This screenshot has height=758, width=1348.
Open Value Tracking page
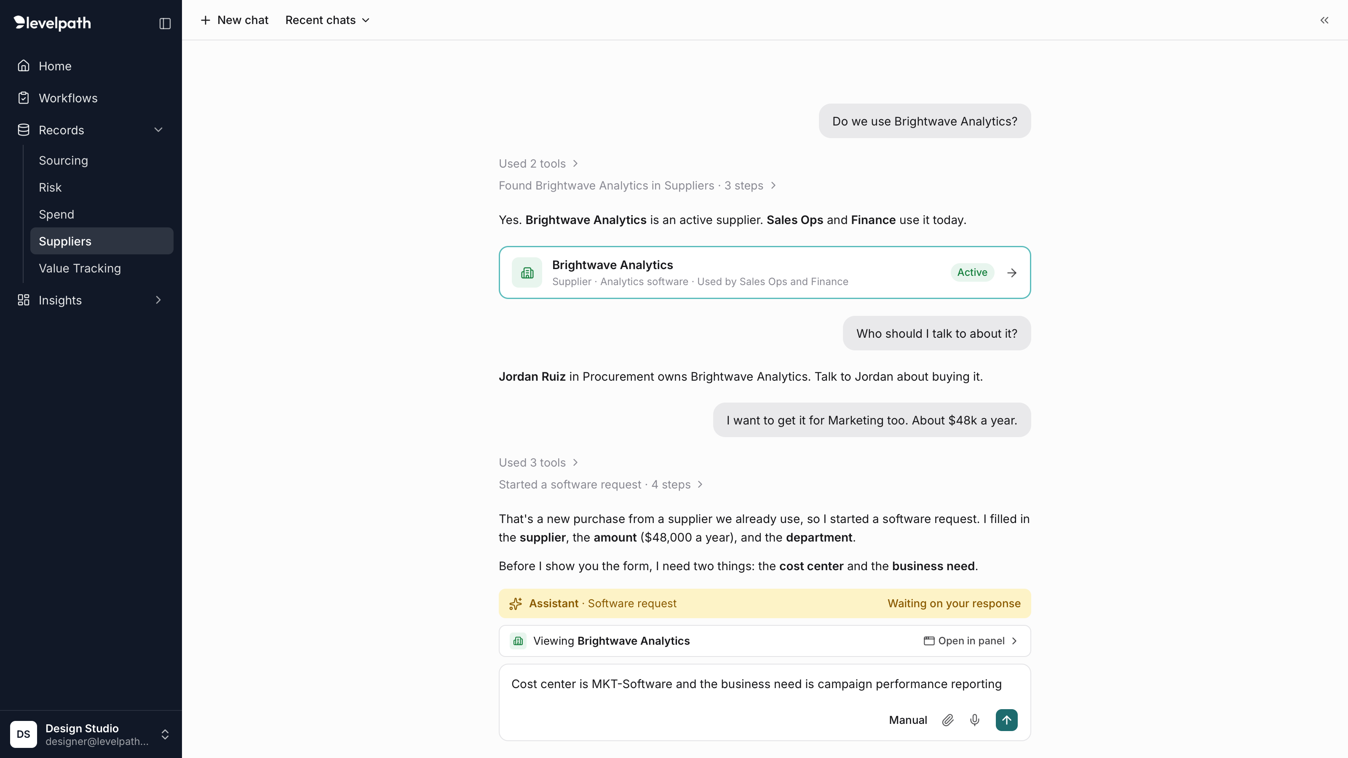(102, 268)
